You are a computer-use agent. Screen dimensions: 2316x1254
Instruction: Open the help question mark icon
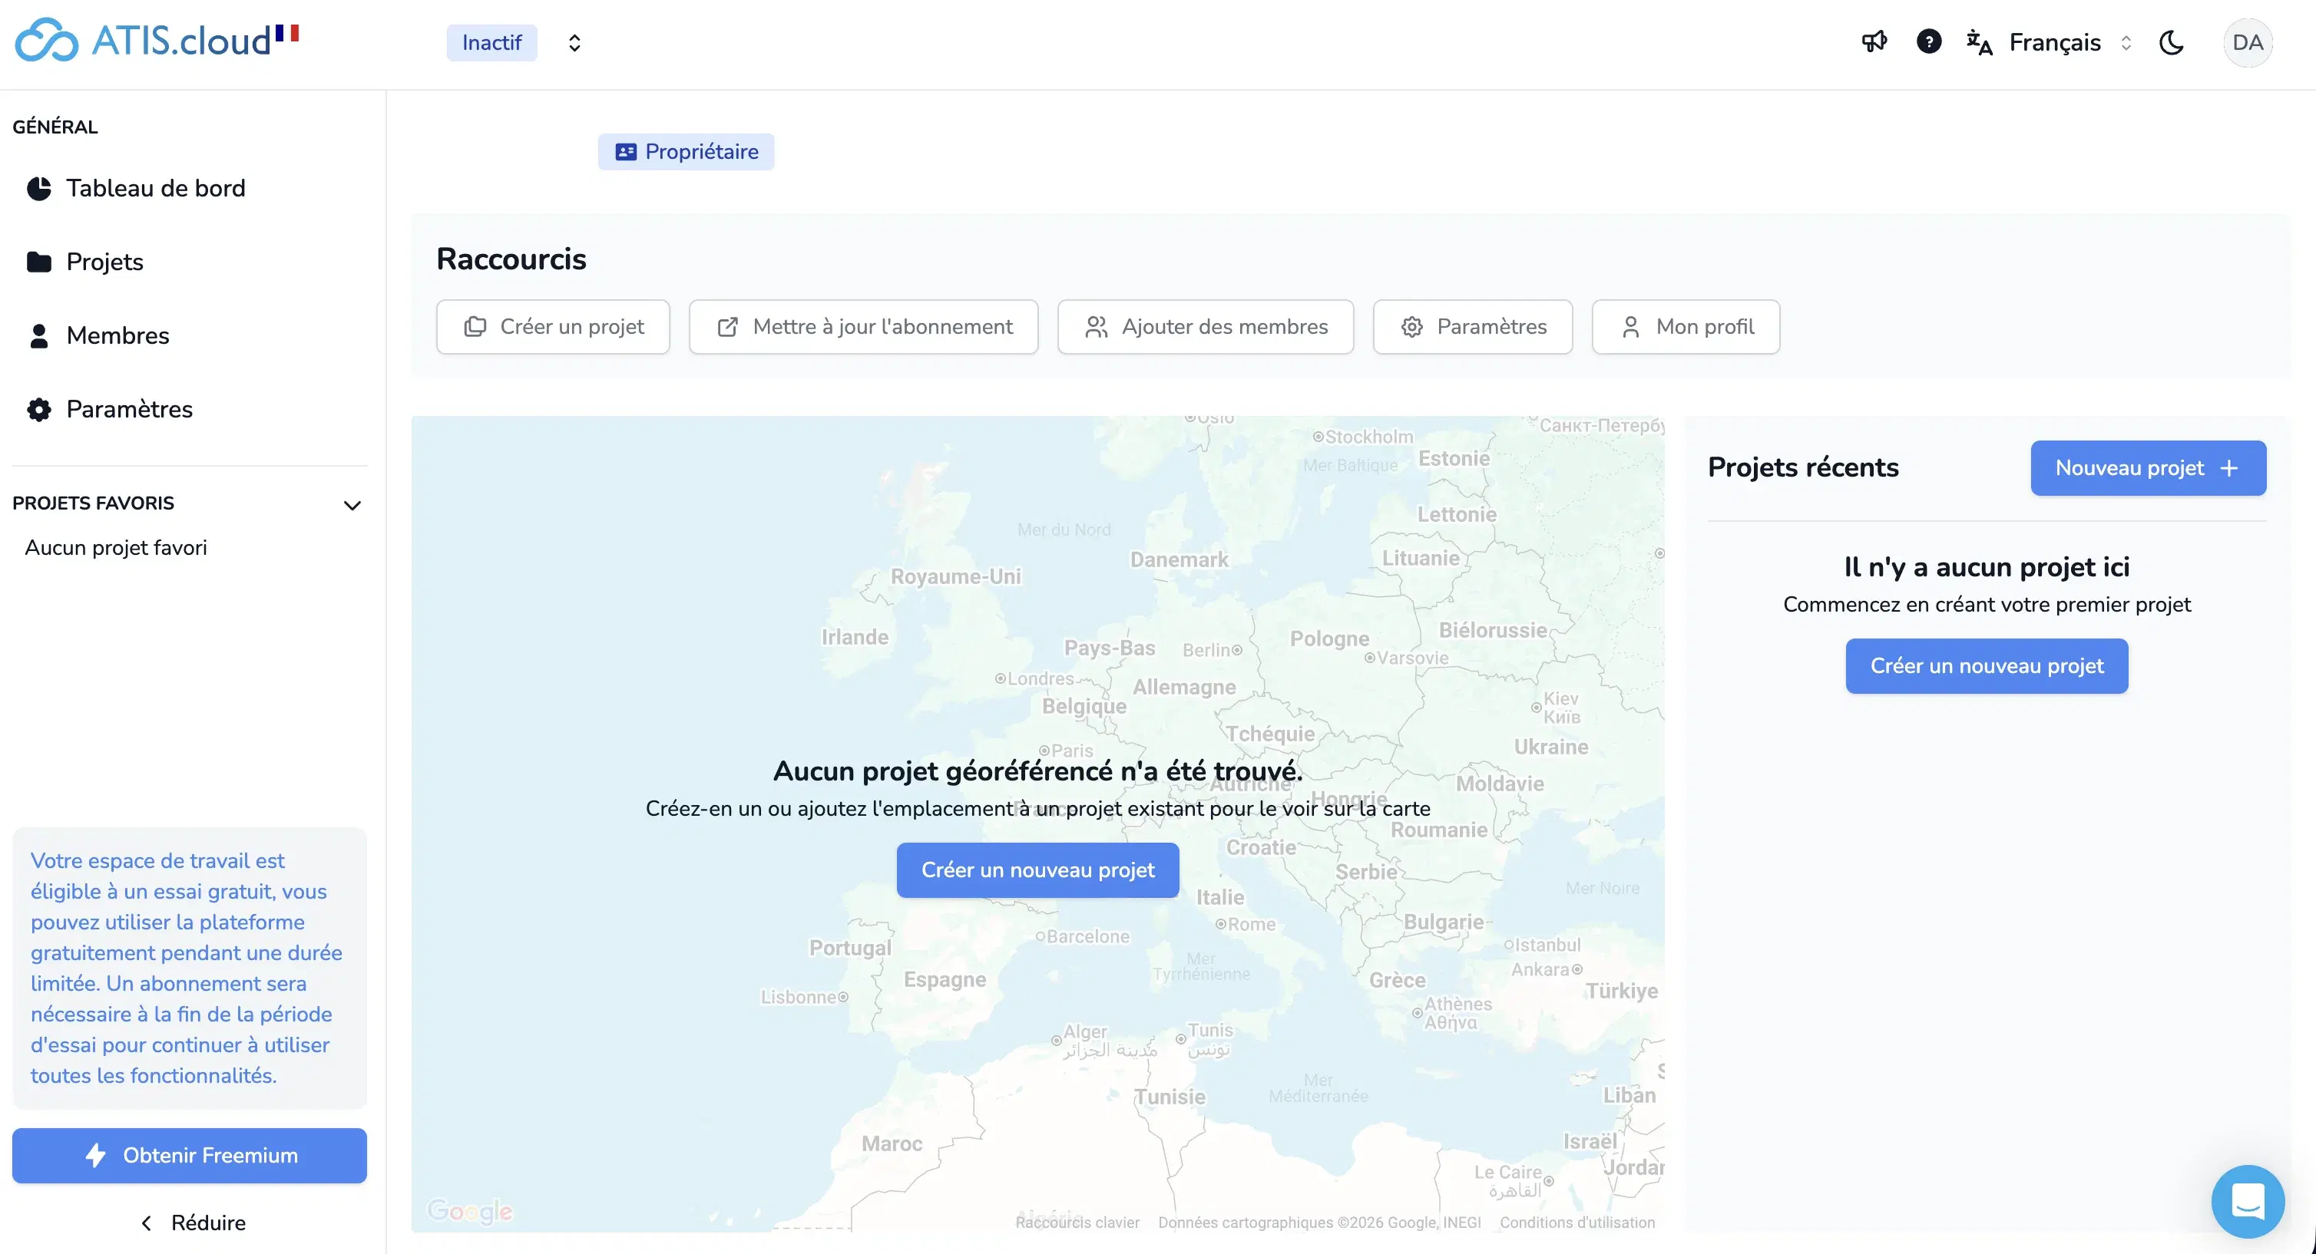[1930, 42]
